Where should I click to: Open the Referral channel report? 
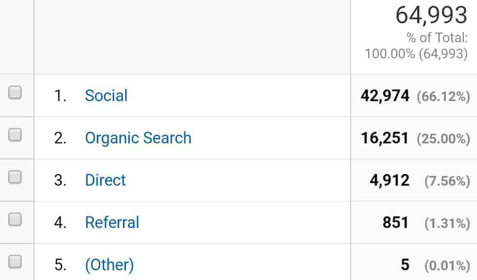click(112, 222)
